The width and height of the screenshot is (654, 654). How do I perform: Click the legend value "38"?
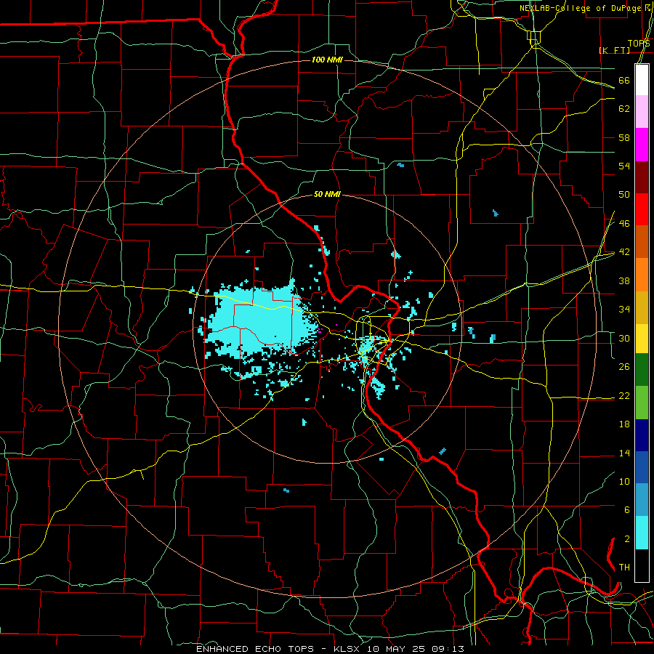pos(624,280)
